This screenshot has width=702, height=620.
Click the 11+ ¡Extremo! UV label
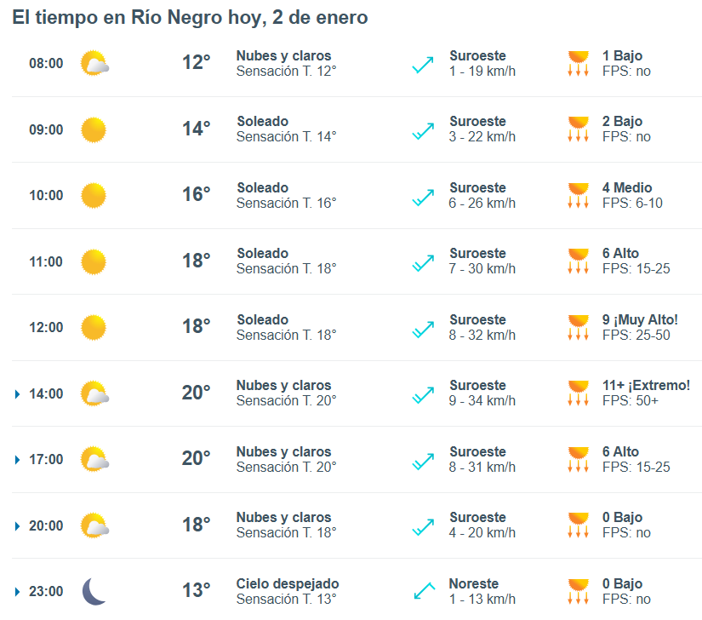click(x=646, y=386)
